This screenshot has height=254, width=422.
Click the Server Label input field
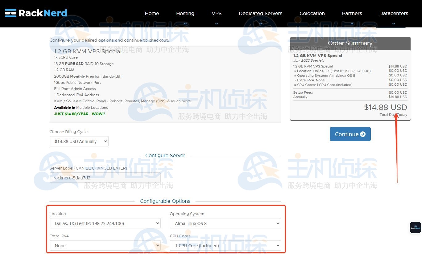click(105, 178)
